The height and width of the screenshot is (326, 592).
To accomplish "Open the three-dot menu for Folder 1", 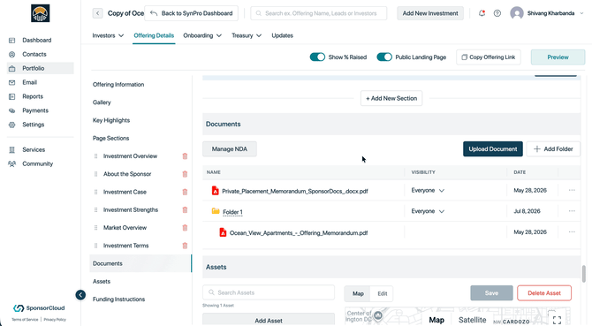I will coord(572,211).
